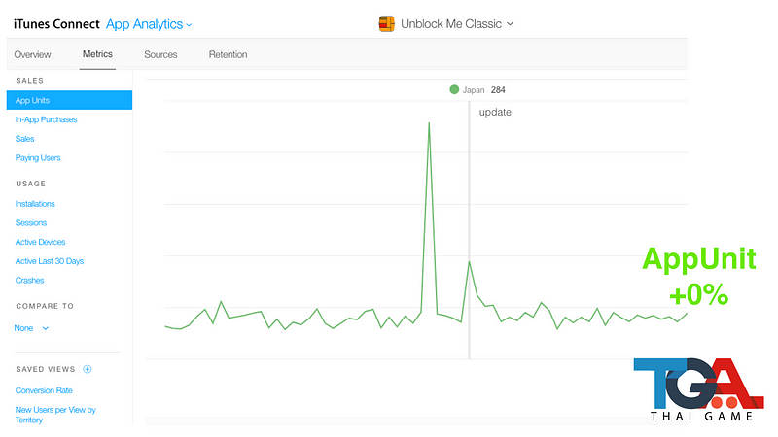This screenshot has height=437, width=778.
Task: Open the Crashes metric
Action: click(x=29, y=280)
